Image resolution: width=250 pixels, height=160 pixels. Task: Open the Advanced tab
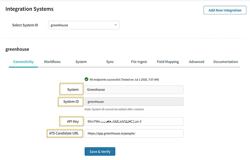pyautogui.click(x=197, y=62)
